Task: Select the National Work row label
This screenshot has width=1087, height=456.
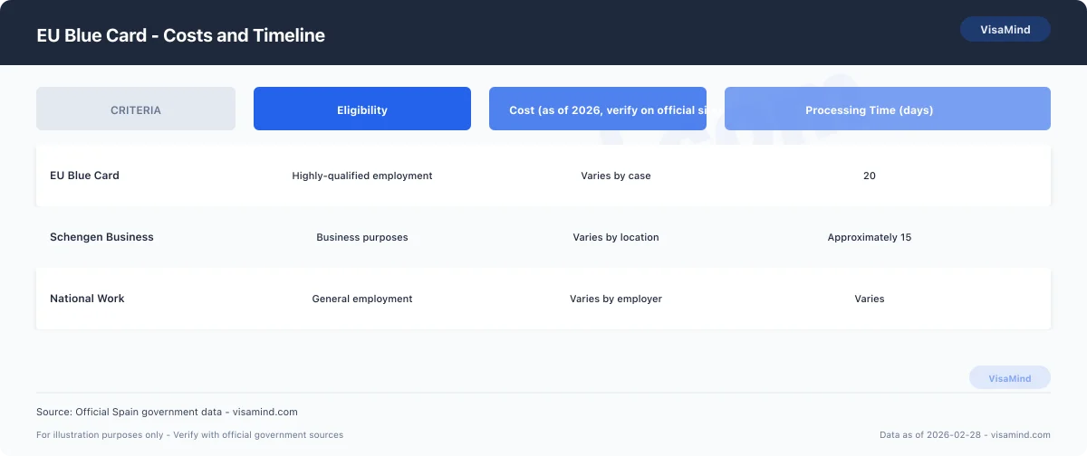Action: (87, 299)
